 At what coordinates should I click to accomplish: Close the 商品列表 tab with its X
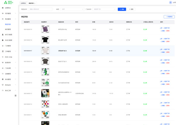click(35, 3)
